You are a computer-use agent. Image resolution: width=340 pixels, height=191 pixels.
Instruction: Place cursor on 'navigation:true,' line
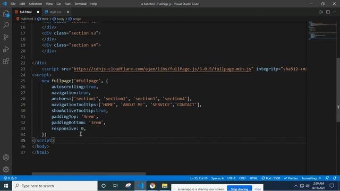(x=71, y=93)
